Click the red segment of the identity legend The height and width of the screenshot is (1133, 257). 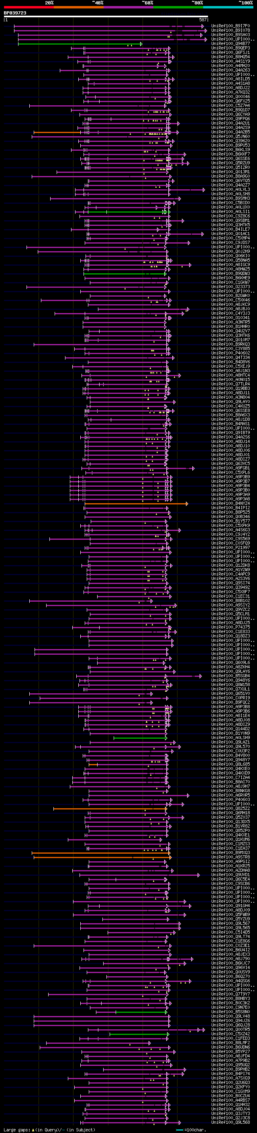[29, 7]
